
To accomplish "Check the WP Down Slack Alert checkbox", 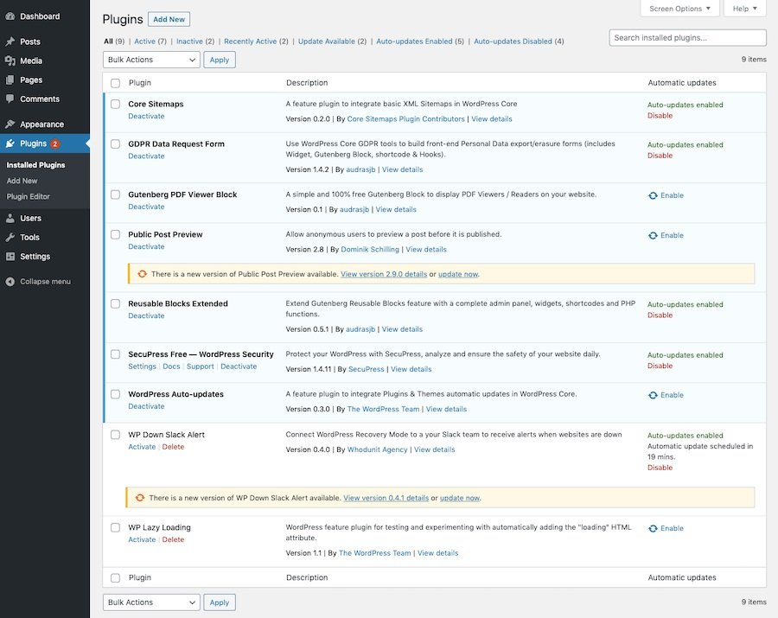I will point(115,435).
